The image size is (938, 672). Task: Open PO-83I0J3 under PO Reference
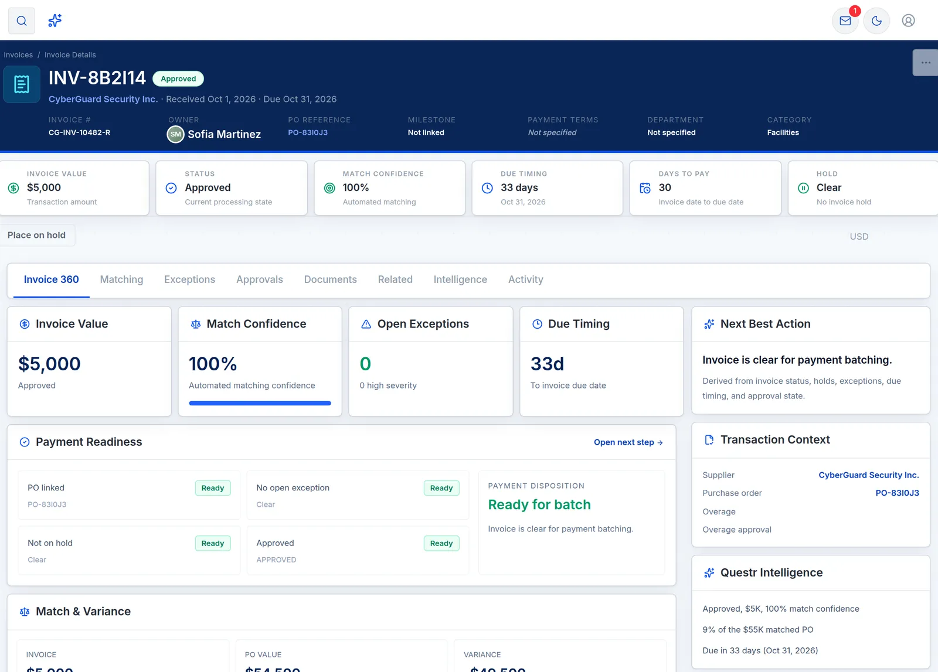coord(308,133)
